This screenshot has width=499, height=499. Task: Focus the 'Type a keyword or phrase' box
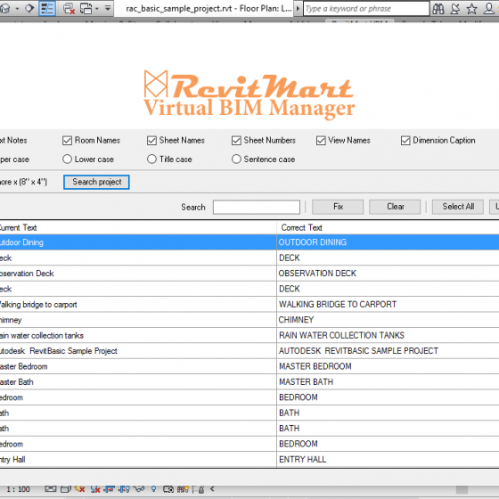(x=366, y=9)
